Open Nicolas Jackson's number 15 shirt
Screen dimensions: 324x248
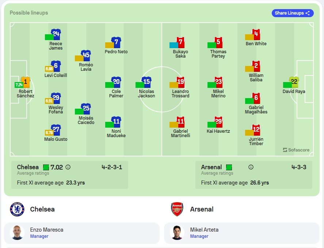tap(146, 82)
